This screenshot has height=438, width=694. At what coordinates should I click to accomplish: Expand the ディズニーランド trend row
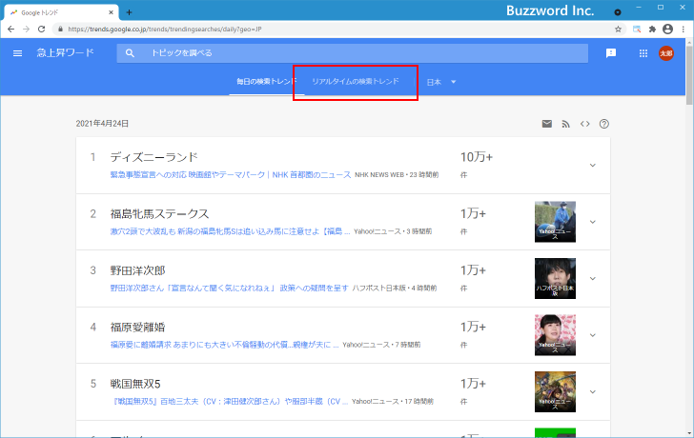[593, 166]
